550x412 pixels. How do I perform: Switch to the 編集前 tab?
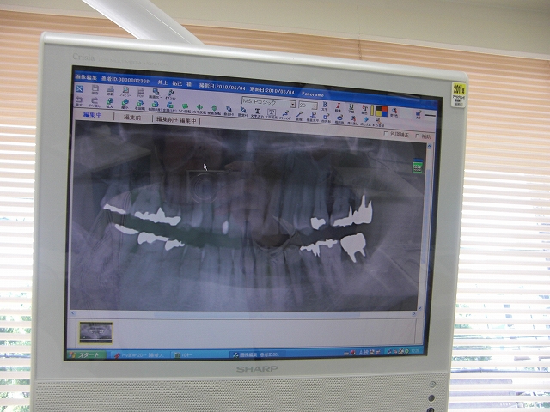(132, 118)
